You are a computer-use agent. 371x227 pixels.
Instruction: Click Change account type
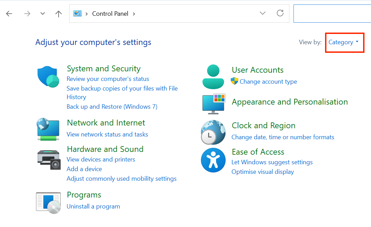[268, 82]
